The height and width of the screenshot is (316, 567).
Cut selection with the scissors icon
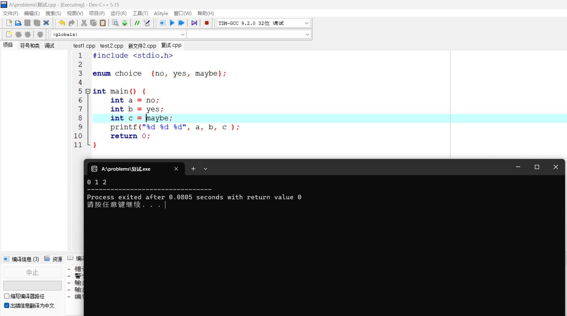[x=84, y=23]
